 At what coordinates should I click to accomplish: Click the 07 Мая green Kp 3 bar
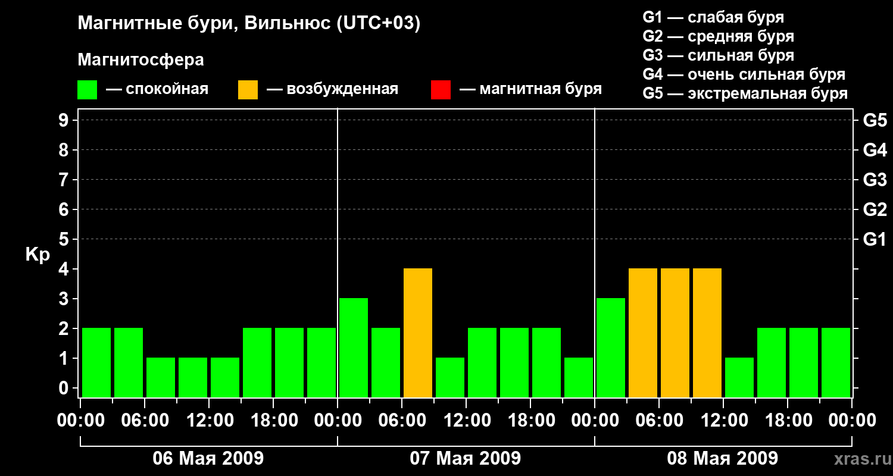tap(354, 347)
